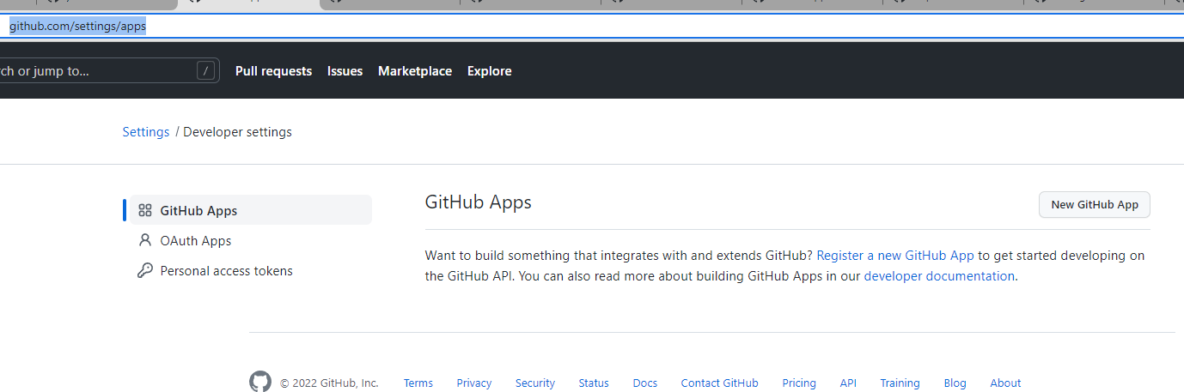Click the GitHub Apps grid icon in sidebar
The image size is (1184, 392).
[x=145, y=210]
